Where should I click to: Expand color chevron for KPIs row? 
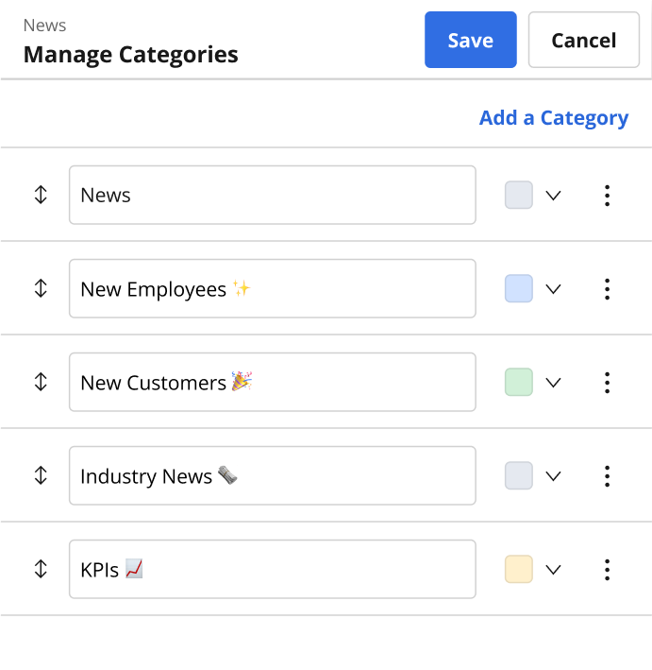pos(553,570)
